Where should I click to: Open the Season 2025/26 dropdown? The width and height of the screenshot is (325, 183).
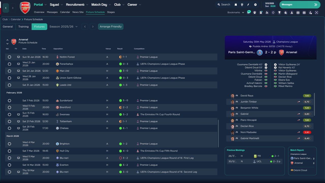click(63, 27)
